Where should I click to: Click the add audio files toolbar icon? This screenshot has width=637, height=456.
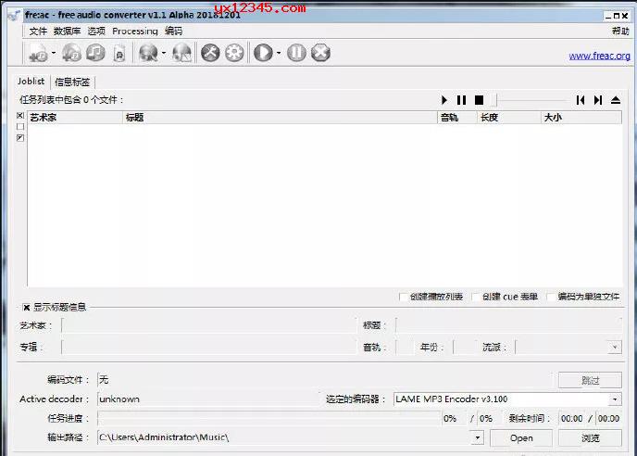click(x=38, y=54)
